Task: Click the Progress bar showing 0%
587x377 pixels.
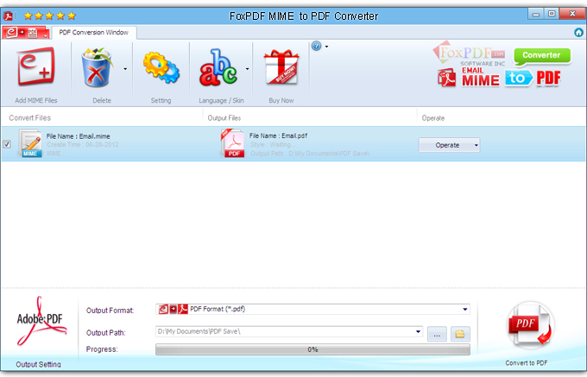Action: click(312, 349)
